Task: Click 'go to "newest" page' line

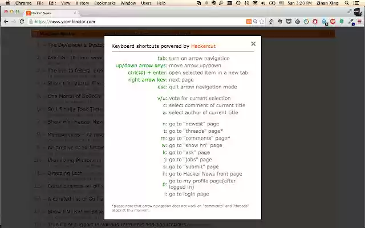Action: click(x=194, y=124)
